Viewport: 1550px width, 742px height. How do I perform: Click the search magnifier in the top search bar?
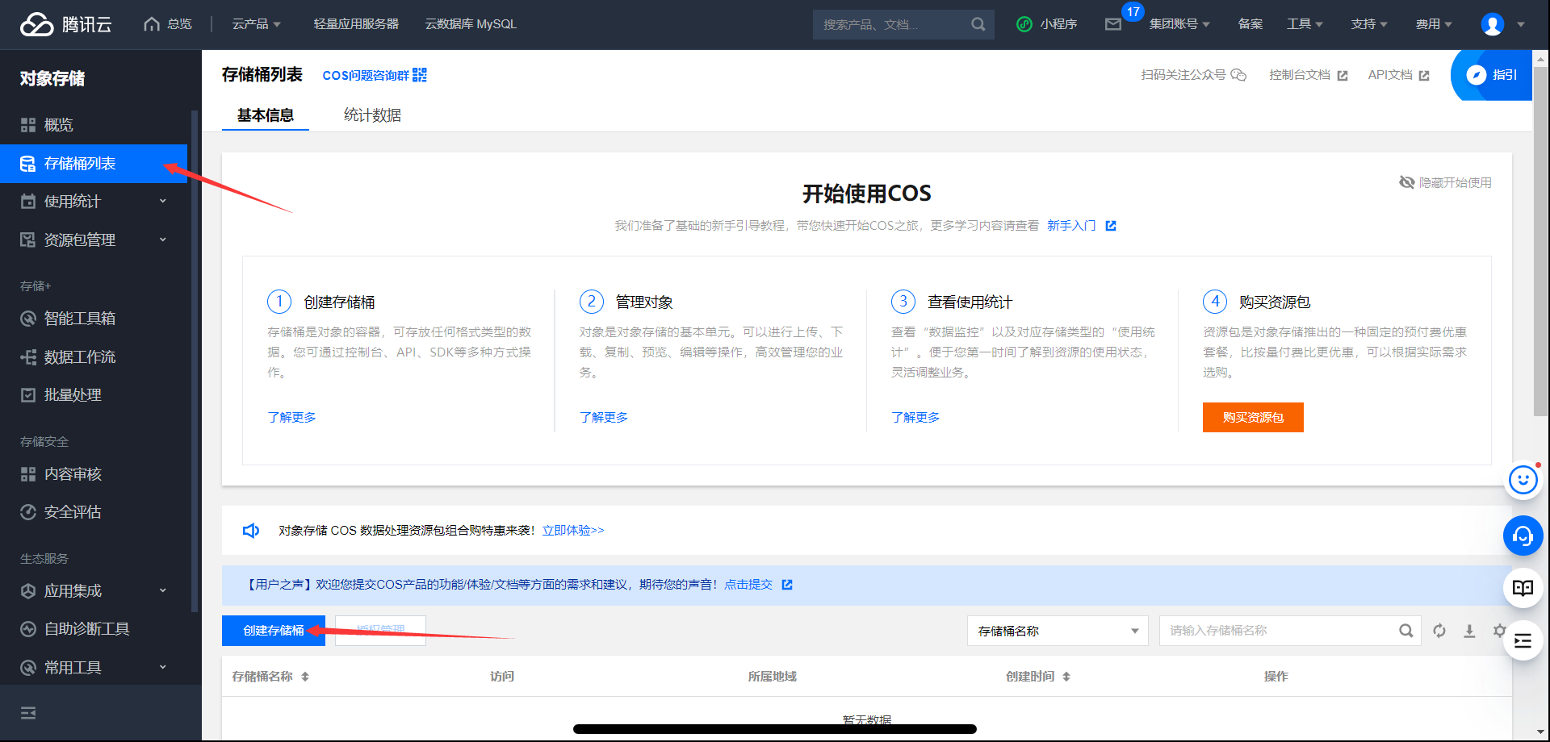pos(978,24)
